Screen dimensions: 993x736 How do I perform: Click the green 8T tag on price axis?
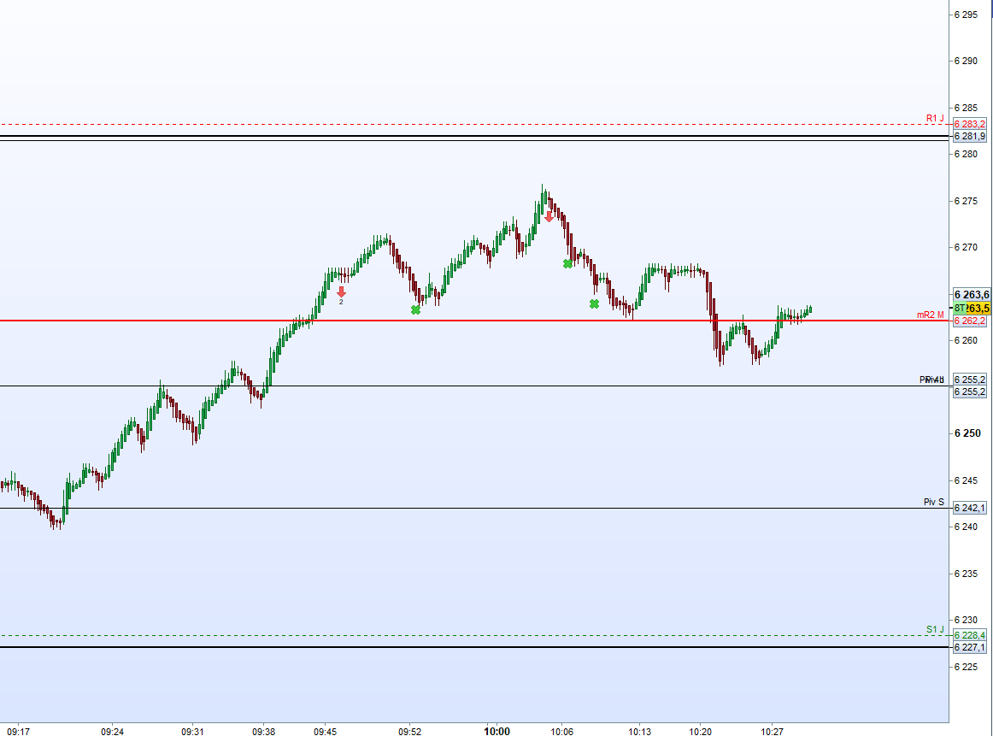[961, 308]
